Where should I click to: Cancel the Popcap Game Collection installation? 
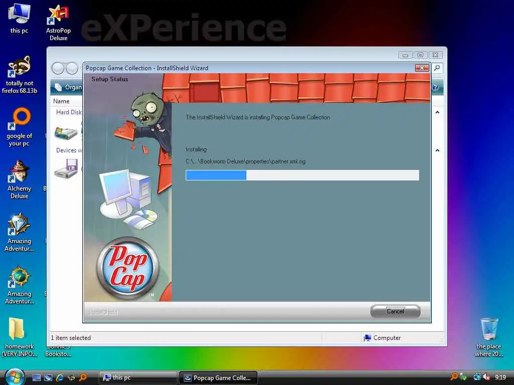click(x=396, y=311)
